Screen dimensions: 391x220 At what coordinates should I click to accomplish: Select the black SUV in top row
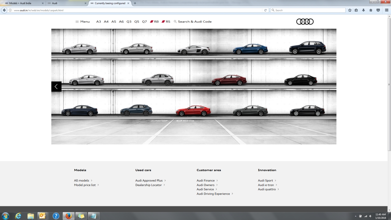[x=307, y=48]
